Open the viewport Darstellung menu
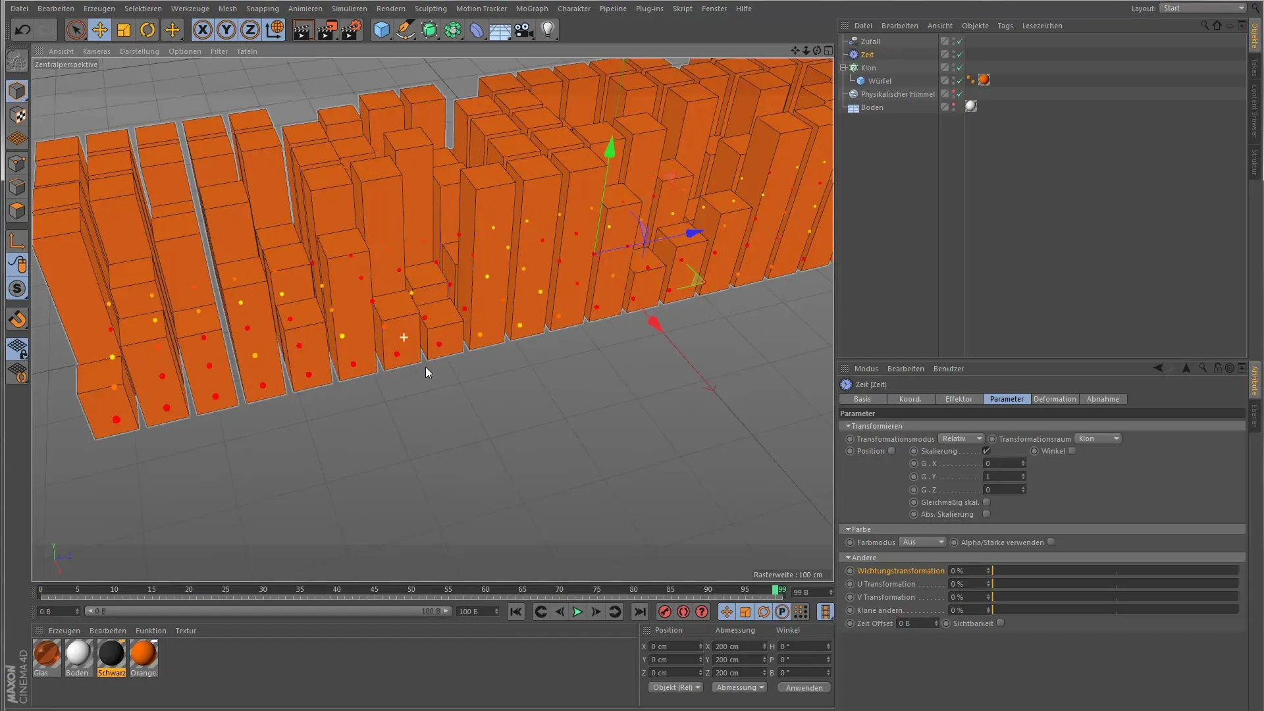Screen dimensions: 1264x711 (140, 51)
